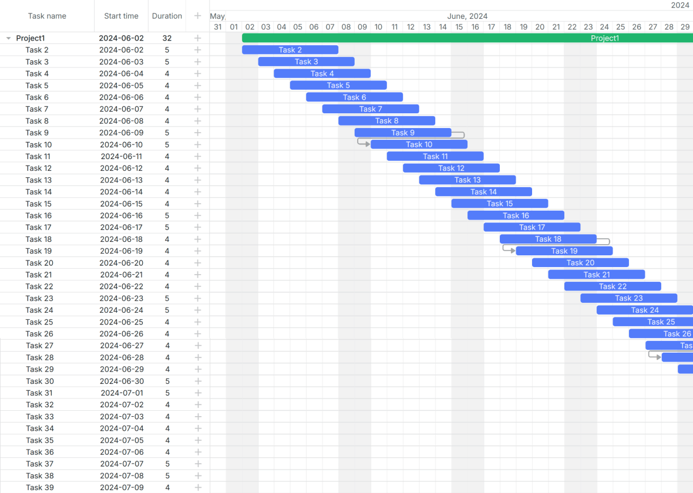Click the Start time column header
Viewport: 693px width, 493px height.
coord(121,16)
